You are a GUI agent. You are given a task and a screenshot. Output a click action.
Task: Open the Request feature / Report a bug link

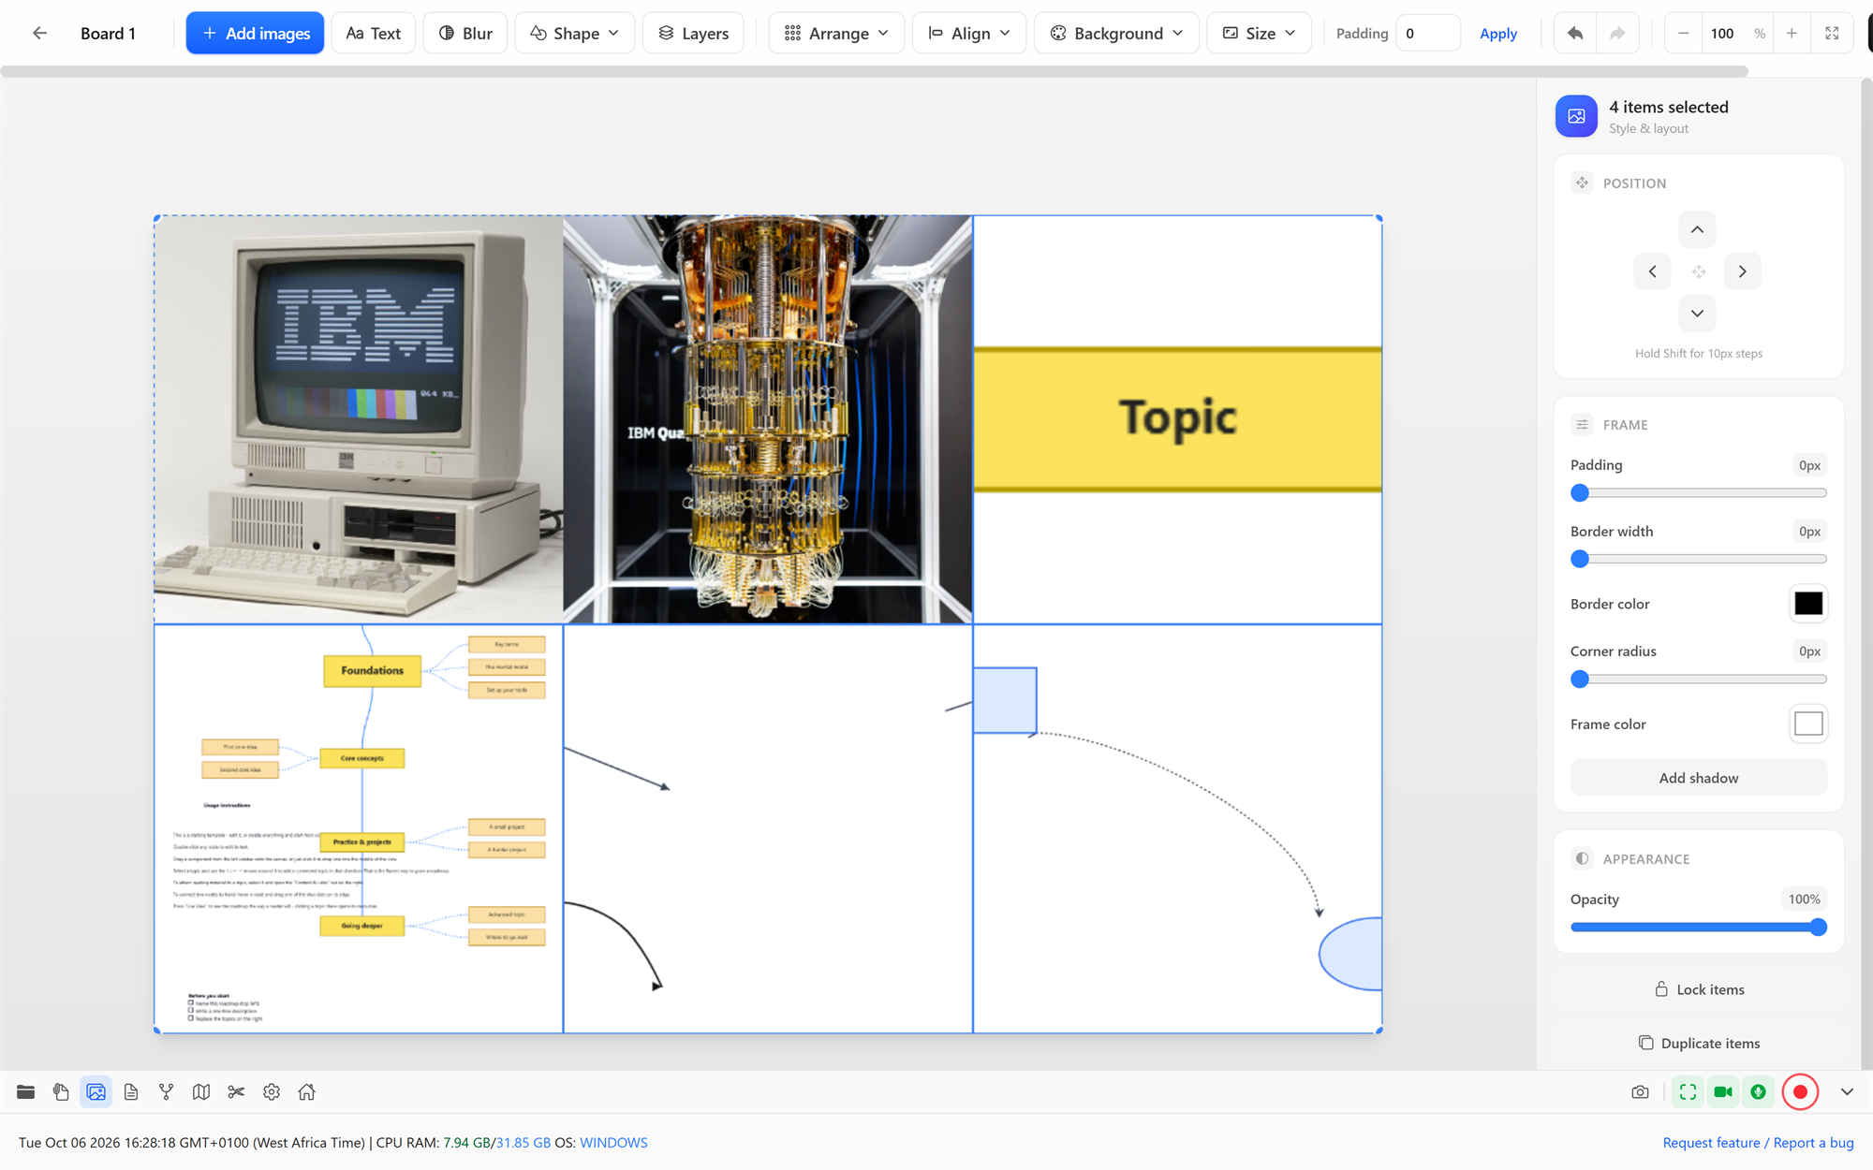[x=1758, y=1142]
